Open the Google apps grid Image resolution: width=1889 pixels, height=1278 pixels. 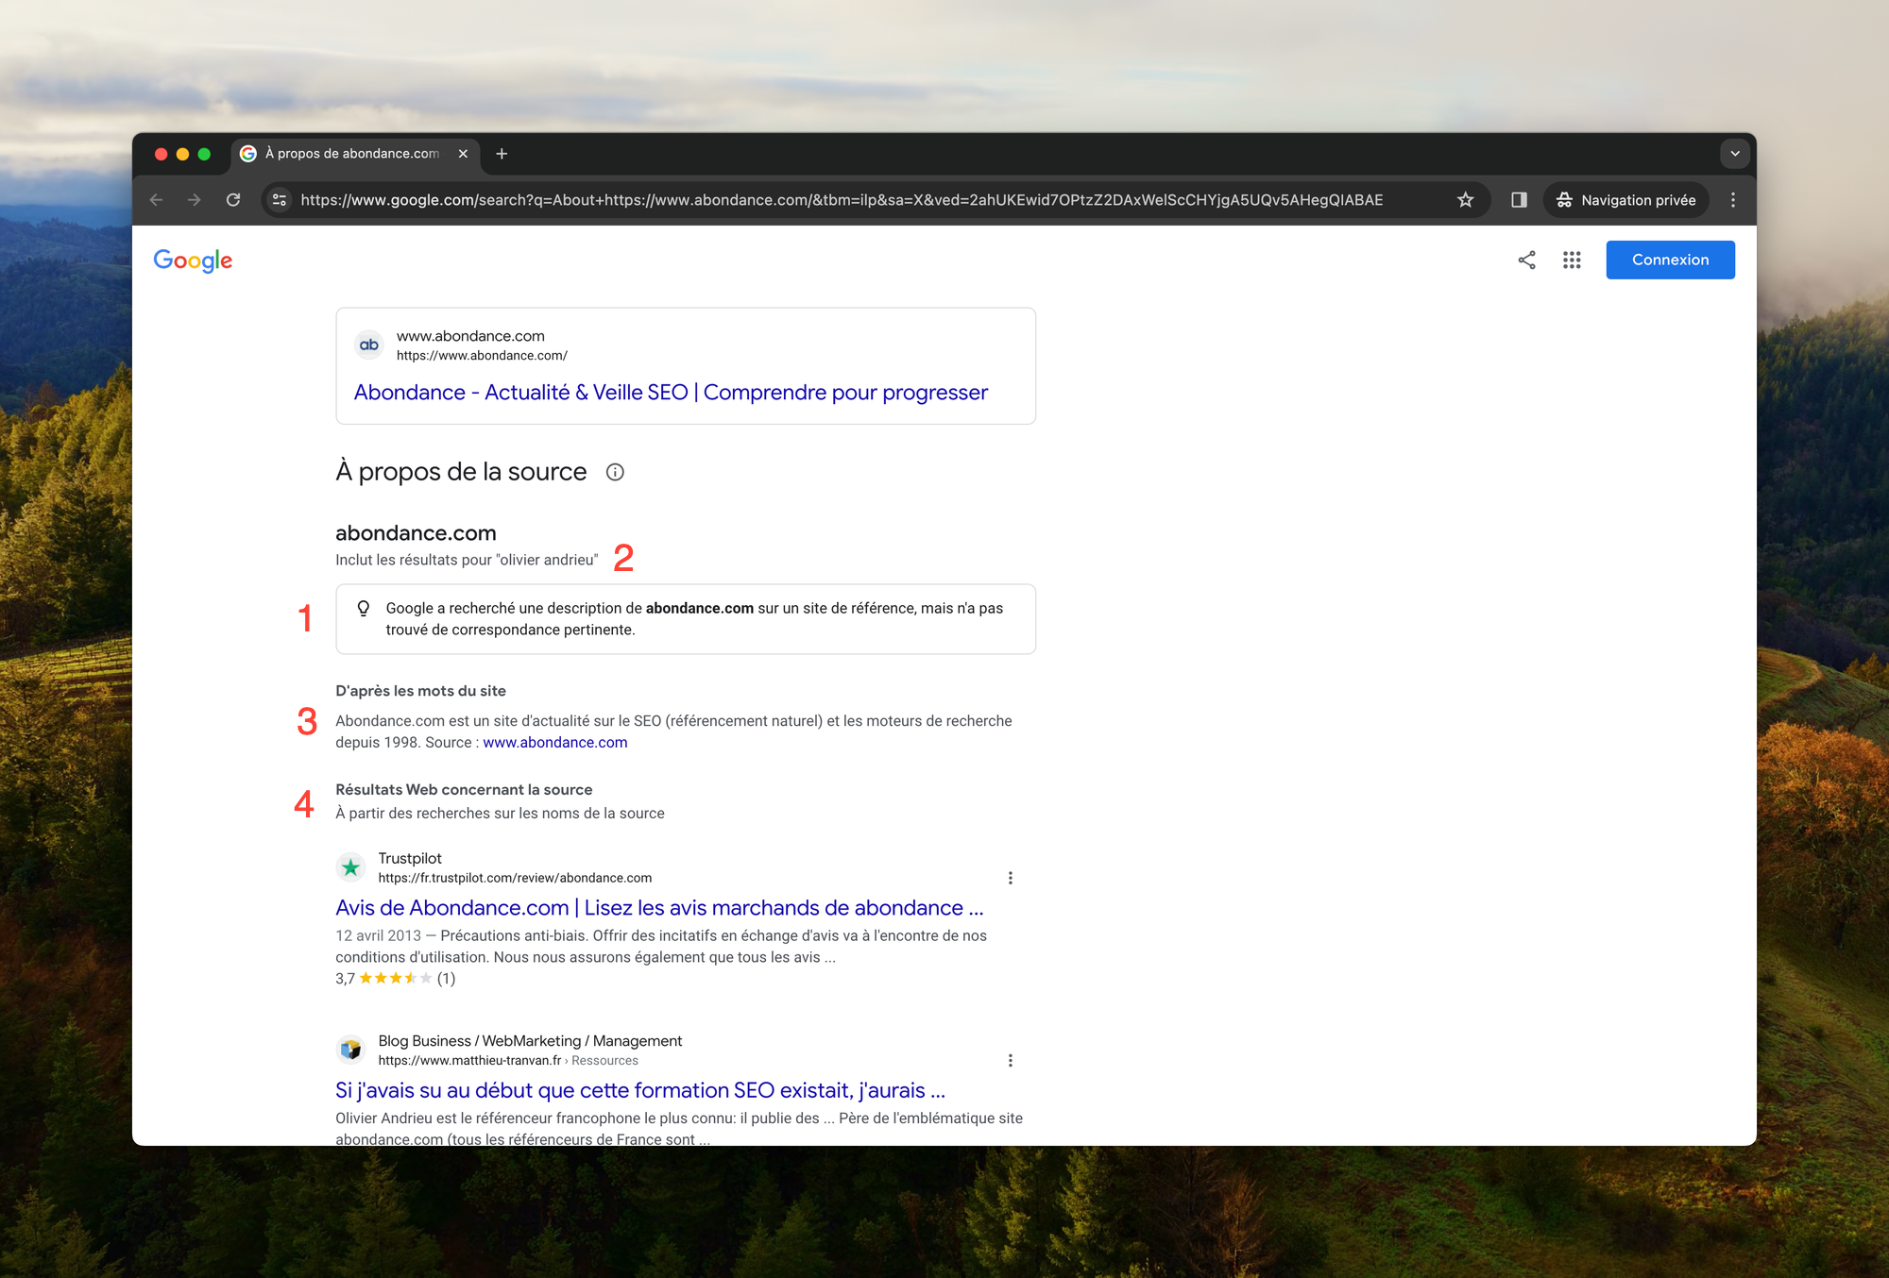click(1572, 260)
